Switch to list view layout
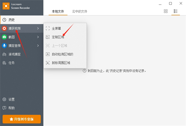Viewport: 186px width, 126px height. [x=175, y=11]
